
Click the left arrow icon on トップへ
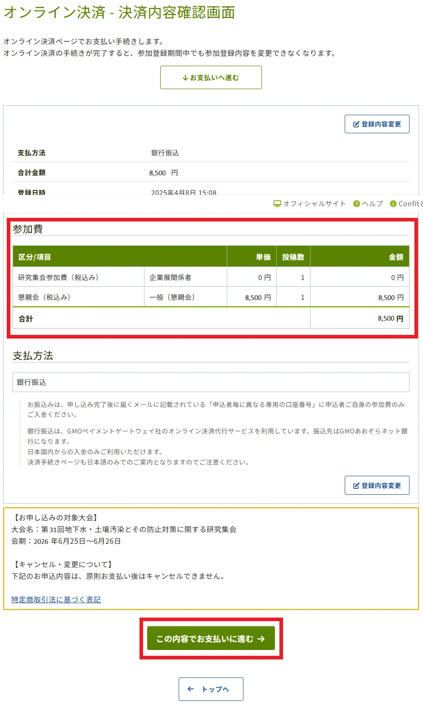[191, 689]
